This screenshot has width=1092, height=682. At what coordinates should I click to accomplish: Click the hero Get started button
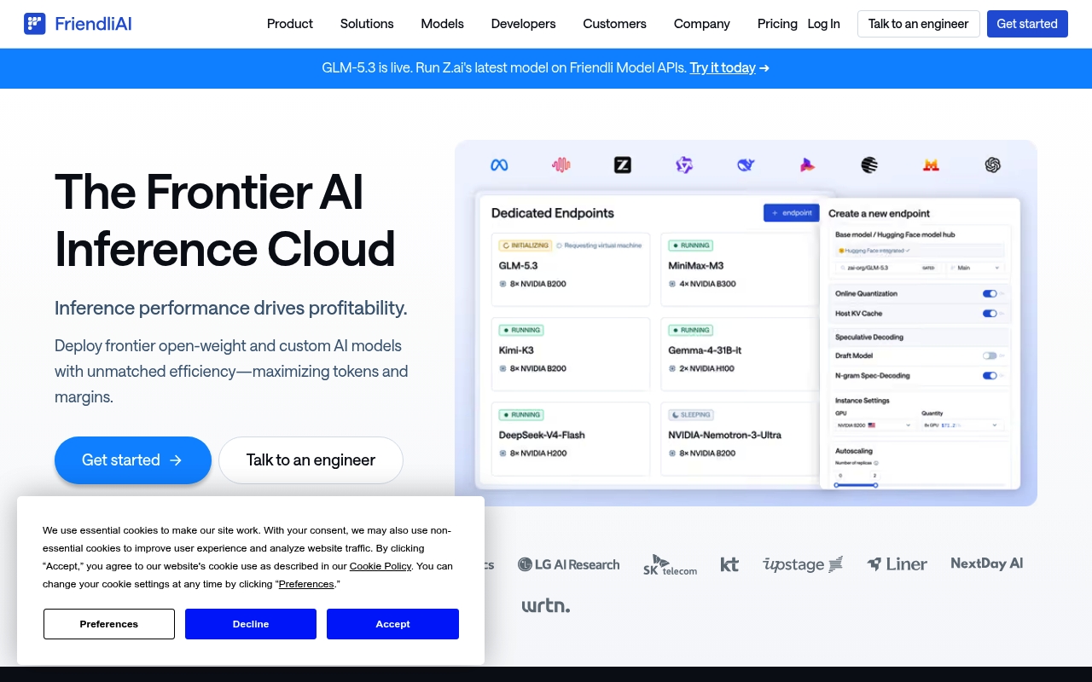click(133, 460)
